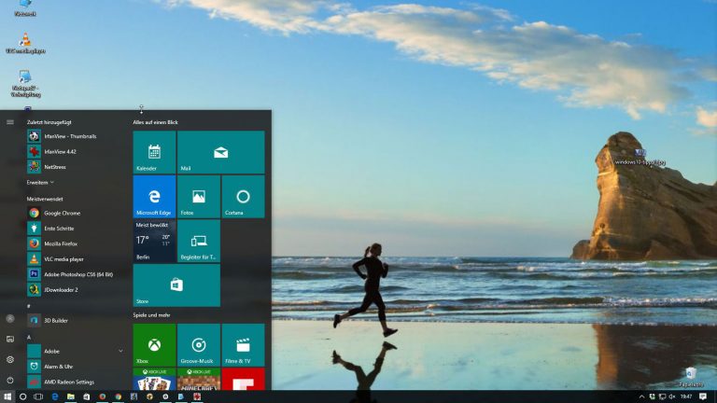Click the Windows Start button
Image resolution: width=717 pixels, height=403 pixels.
point(7,396)
